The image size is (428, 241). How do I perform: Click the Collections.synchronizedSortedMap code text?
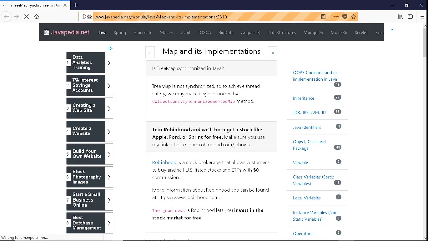click(x=194, y=101)
